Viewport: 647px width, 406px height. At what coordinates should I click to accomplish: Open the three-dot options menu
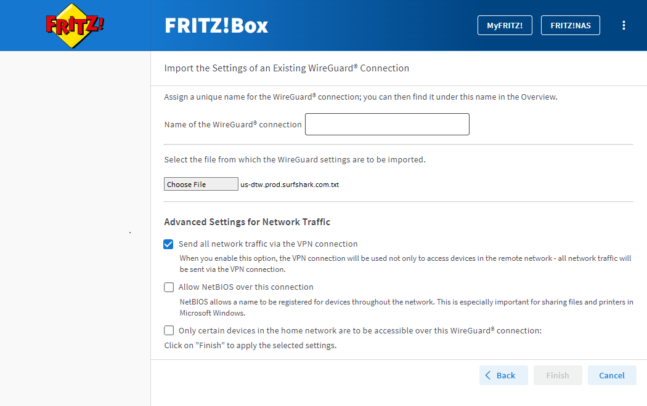point(624,25)
